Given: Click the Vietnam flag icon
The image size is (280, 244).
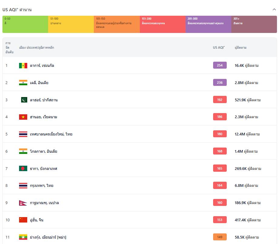Looking at the screenshot, I should [x=23, y=117].
